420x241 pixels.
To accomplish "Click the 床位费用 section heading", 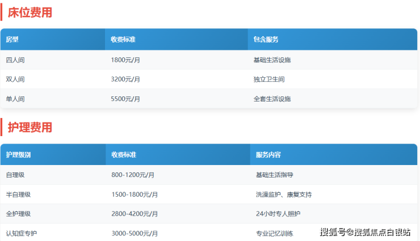I will tap(30, 12).
